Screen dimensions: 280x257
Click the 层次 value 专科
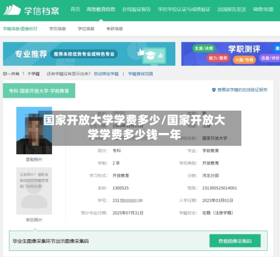tap(116, 151)
